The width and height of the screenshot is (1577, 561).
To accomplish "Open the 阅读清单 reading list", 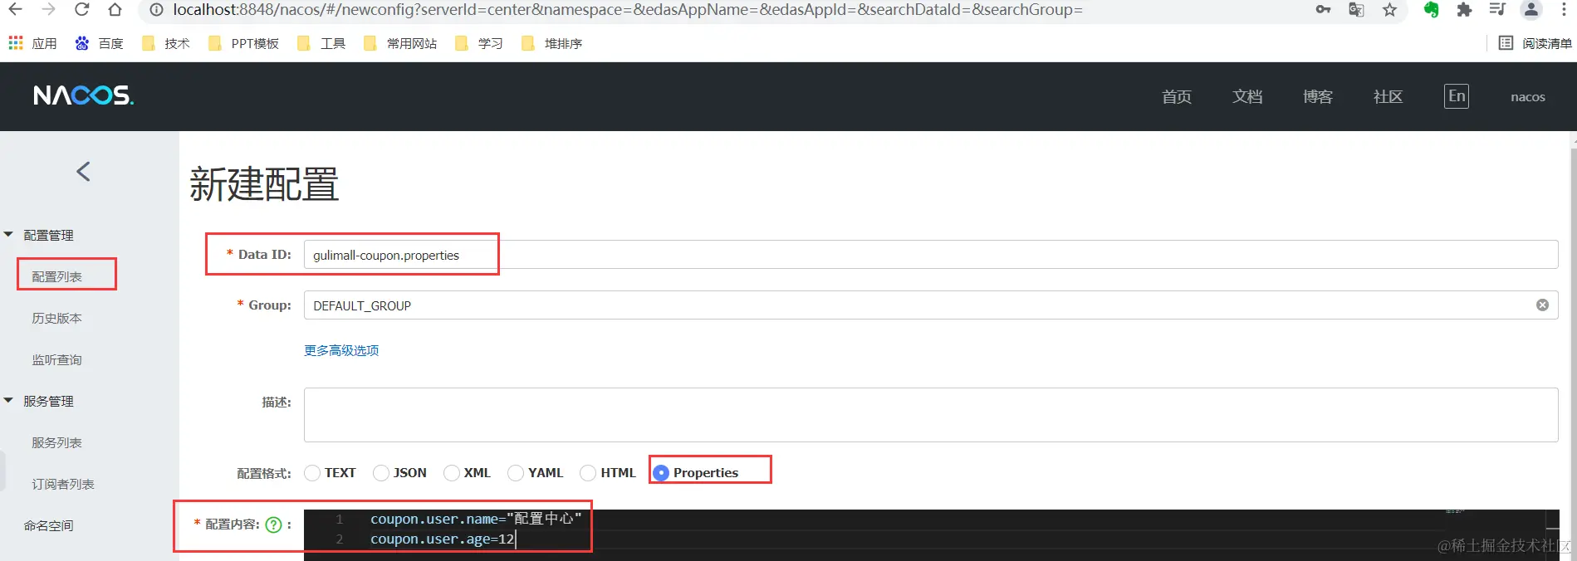I will click(1535, 43).
